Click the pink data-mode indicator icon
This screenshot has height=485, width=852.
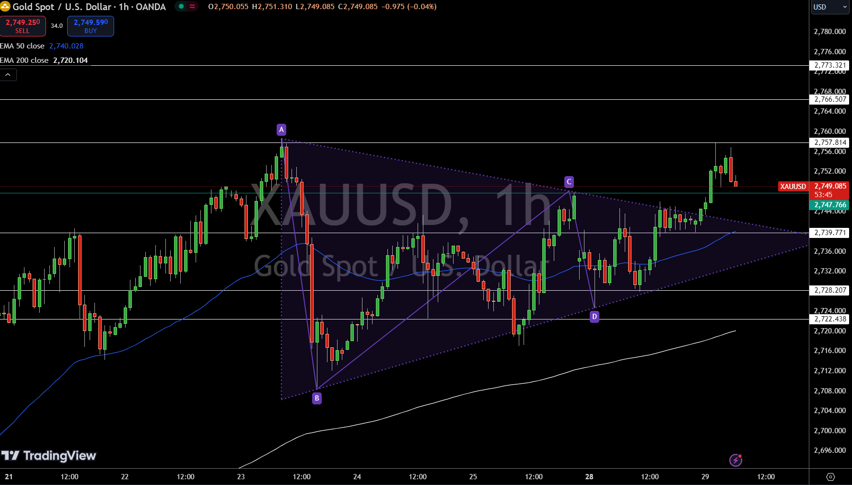tap(192, 7)
